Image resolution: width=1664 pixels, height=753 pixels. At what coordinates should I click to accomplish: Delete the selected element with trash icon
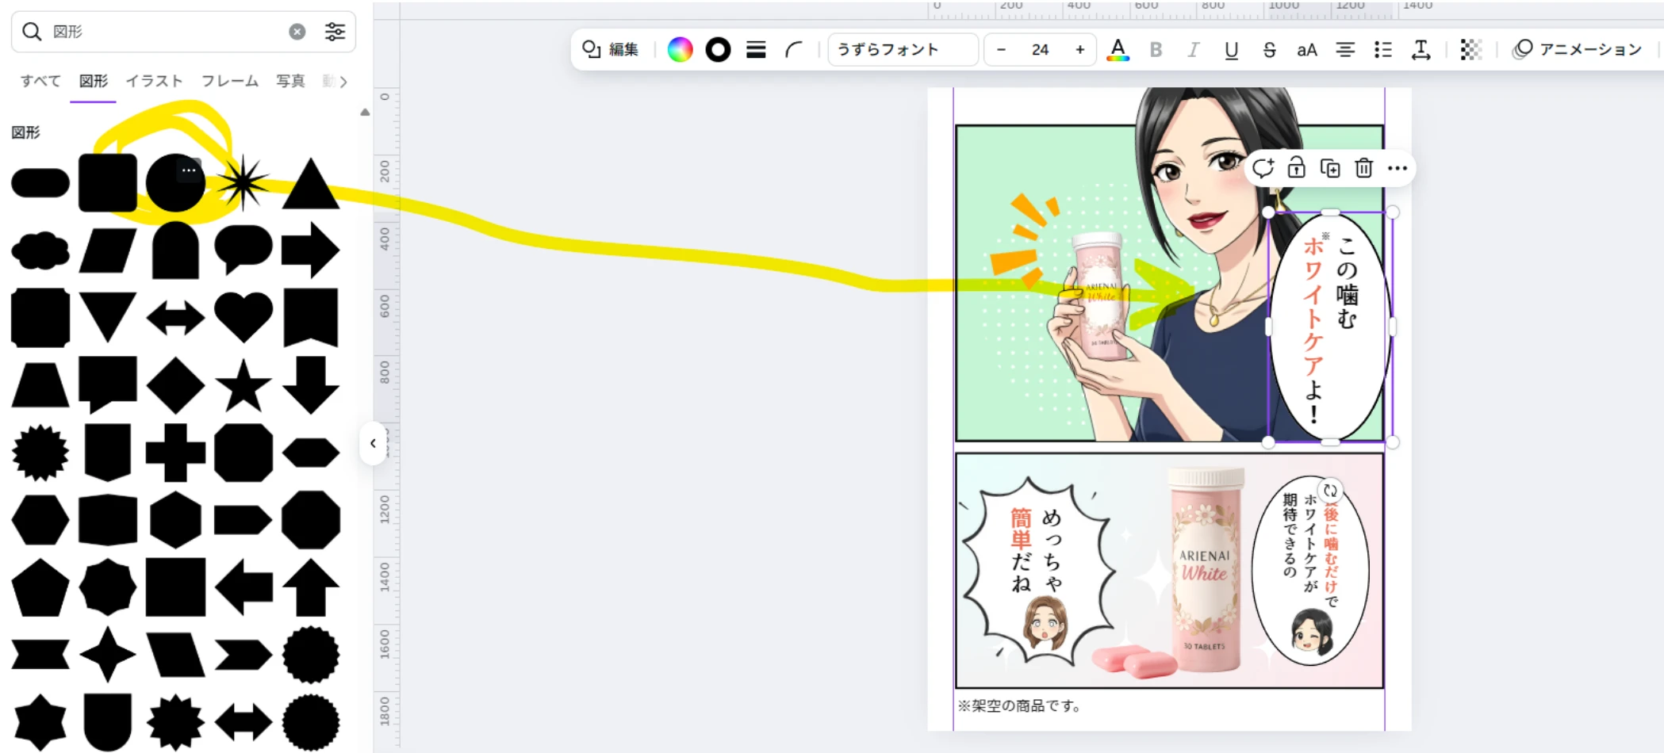tap(1363, 168)
